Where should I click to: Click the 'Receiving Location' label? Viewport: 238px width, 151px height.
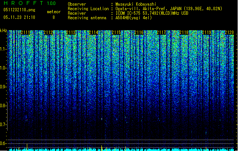88,9
